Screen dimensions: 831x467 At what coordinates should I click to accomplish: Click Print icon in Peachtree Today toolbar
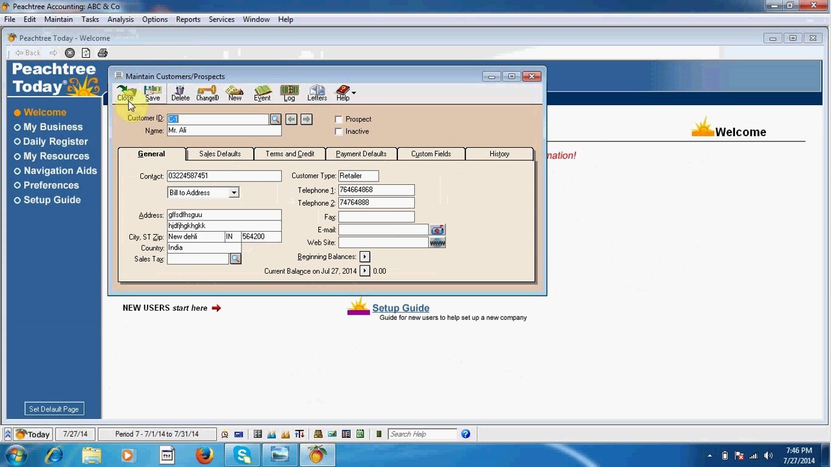click(x=103, y=53)
